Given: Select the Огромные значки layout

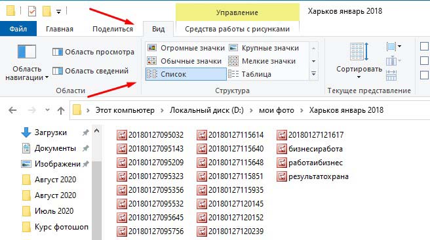Looking at the screenshot, I should [186, 48].
